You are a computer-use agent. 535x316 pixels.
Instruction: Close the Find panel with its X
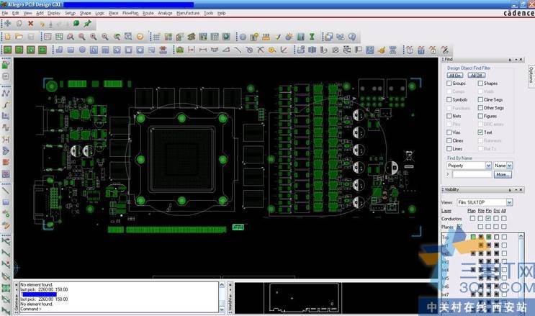521,59
